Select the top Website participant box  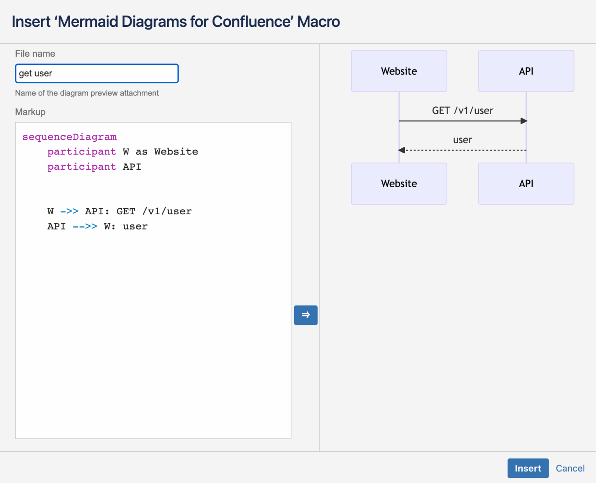(398, 71)
